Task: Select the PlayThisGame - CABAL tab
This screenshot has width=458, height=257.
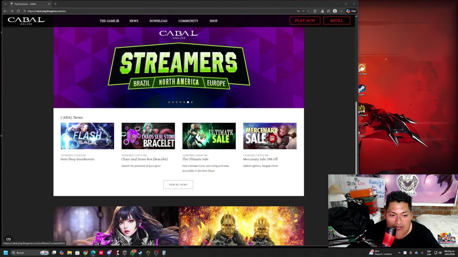Action: pyautogui.click(x=30, y=4)
